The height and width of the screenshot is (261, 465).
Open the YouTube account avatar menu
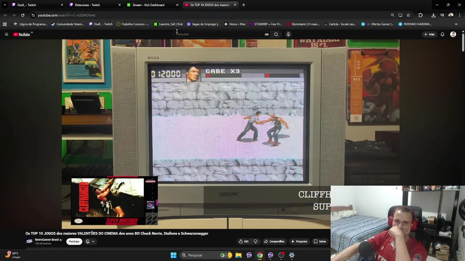click(x=453, y=34)
